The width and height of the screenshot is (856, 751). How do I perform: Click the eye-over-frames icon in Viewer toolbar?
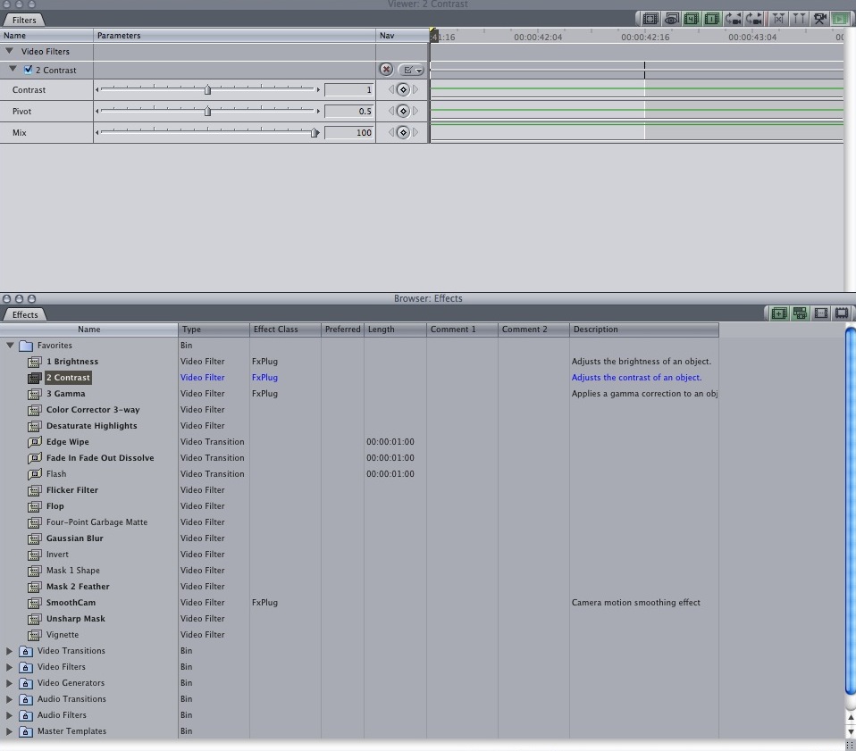click(671, 19)
